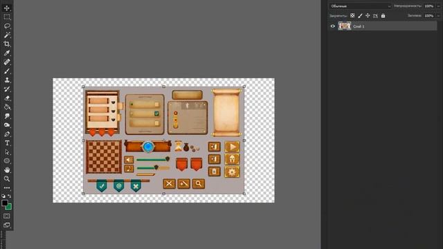
Task: Select the Magic Wand tool
Action: (x=7, y=35)
